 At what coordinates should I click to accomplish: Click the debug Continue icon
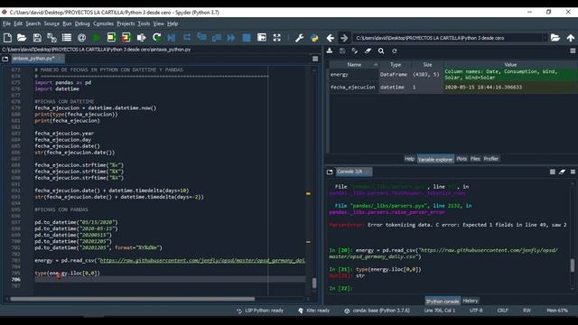231,38
